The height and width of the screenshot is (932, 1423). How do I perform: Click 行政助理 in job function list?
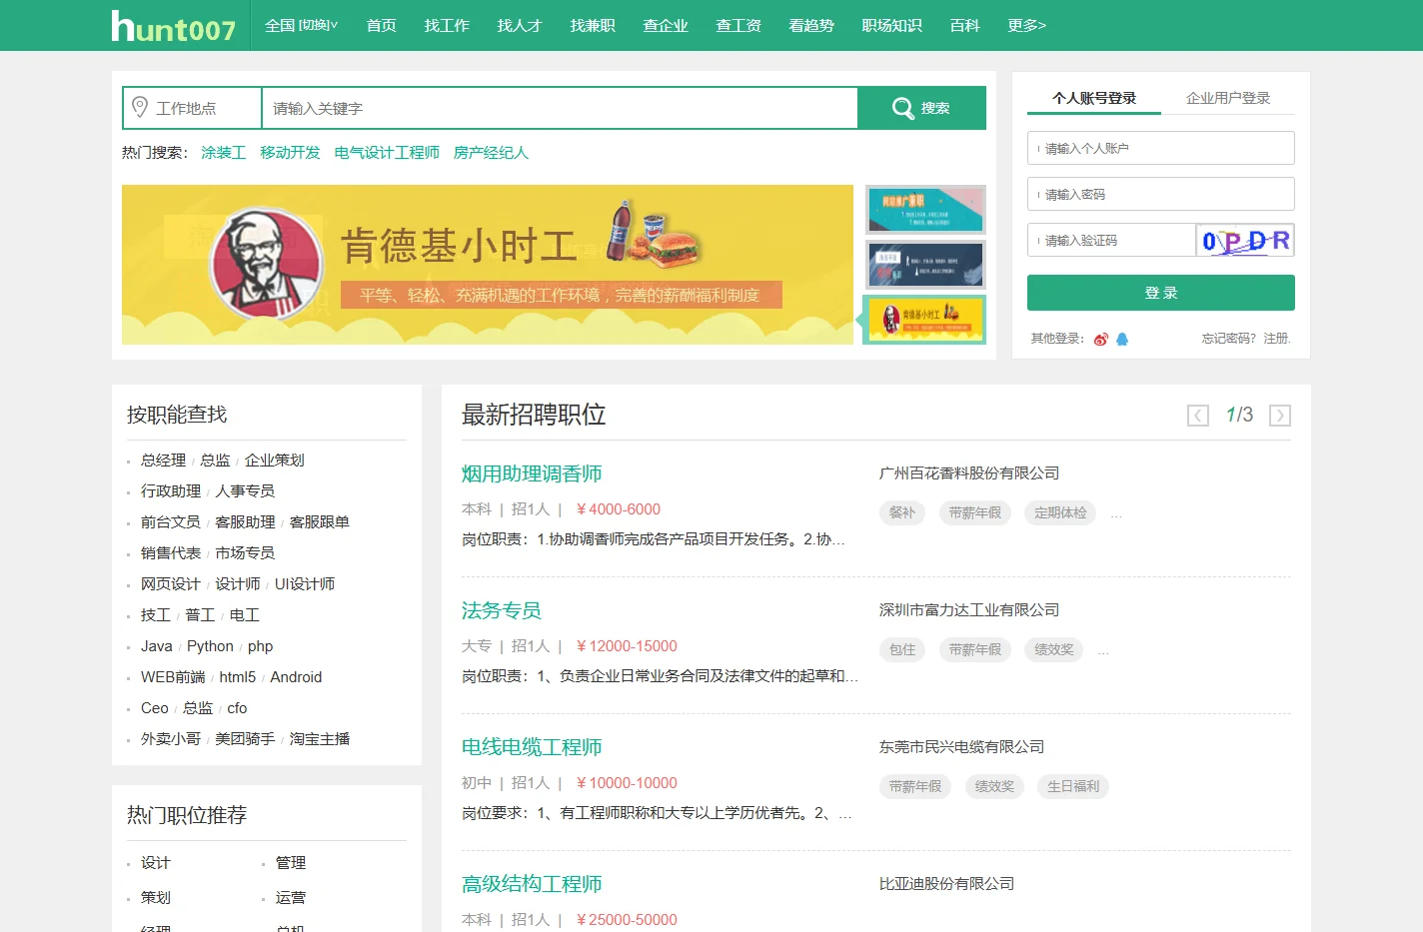click(x=171, y=491)
